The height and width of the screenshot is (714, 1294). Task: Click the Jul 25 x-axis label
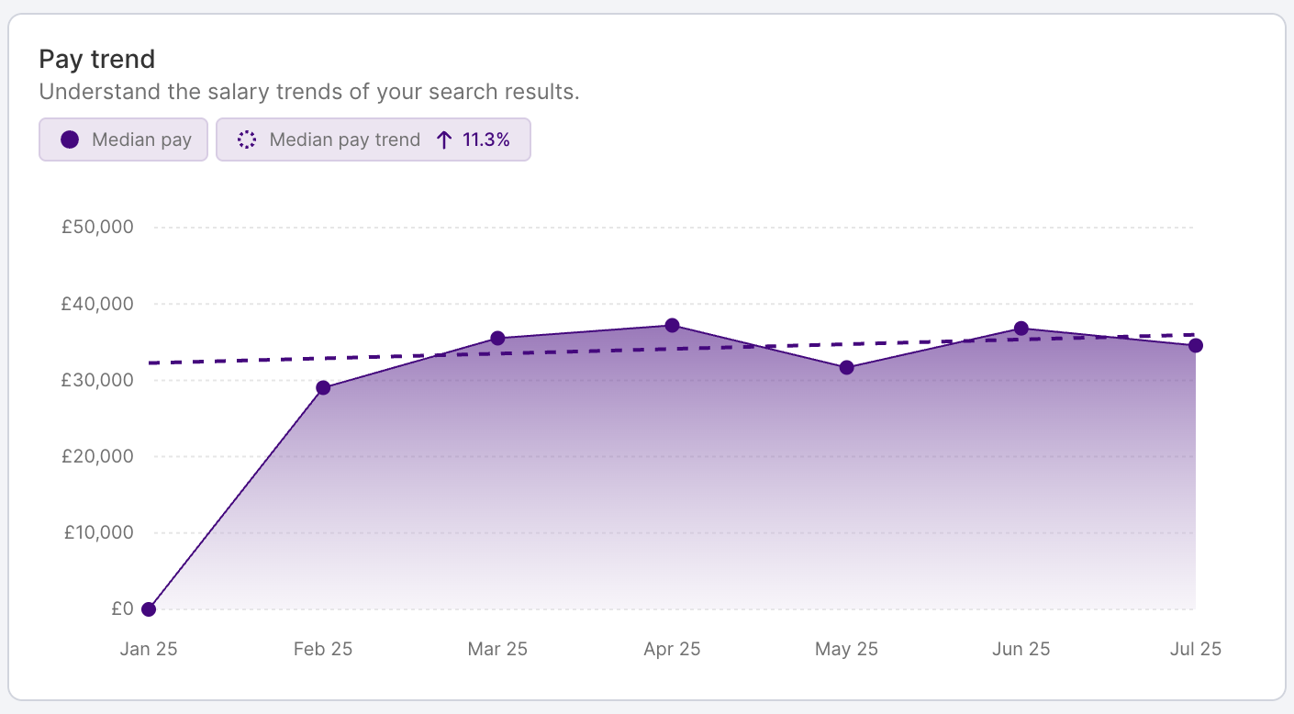[1195, 649]
